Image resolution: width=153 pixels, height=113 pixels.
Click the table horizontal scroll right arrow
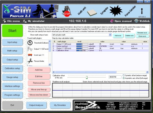(147, 72)
